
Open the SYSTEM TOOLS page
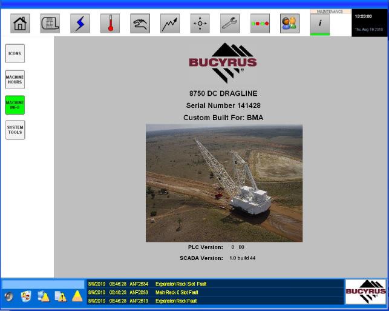click(x=15, y=130)
